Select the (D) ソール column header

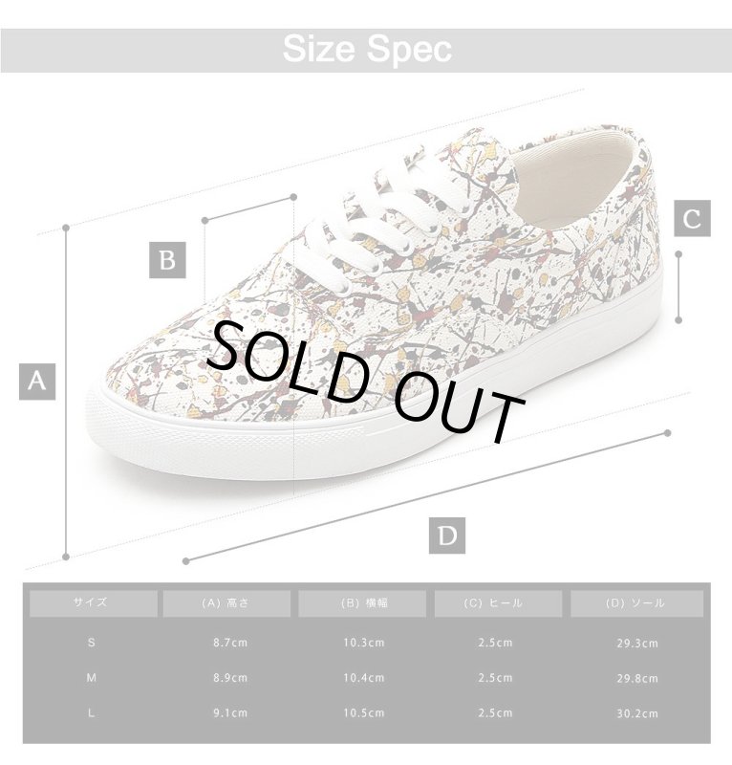[635, 603]
